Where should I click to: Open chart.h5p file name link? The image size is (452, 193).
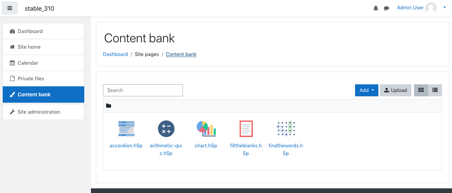(206, 146)
